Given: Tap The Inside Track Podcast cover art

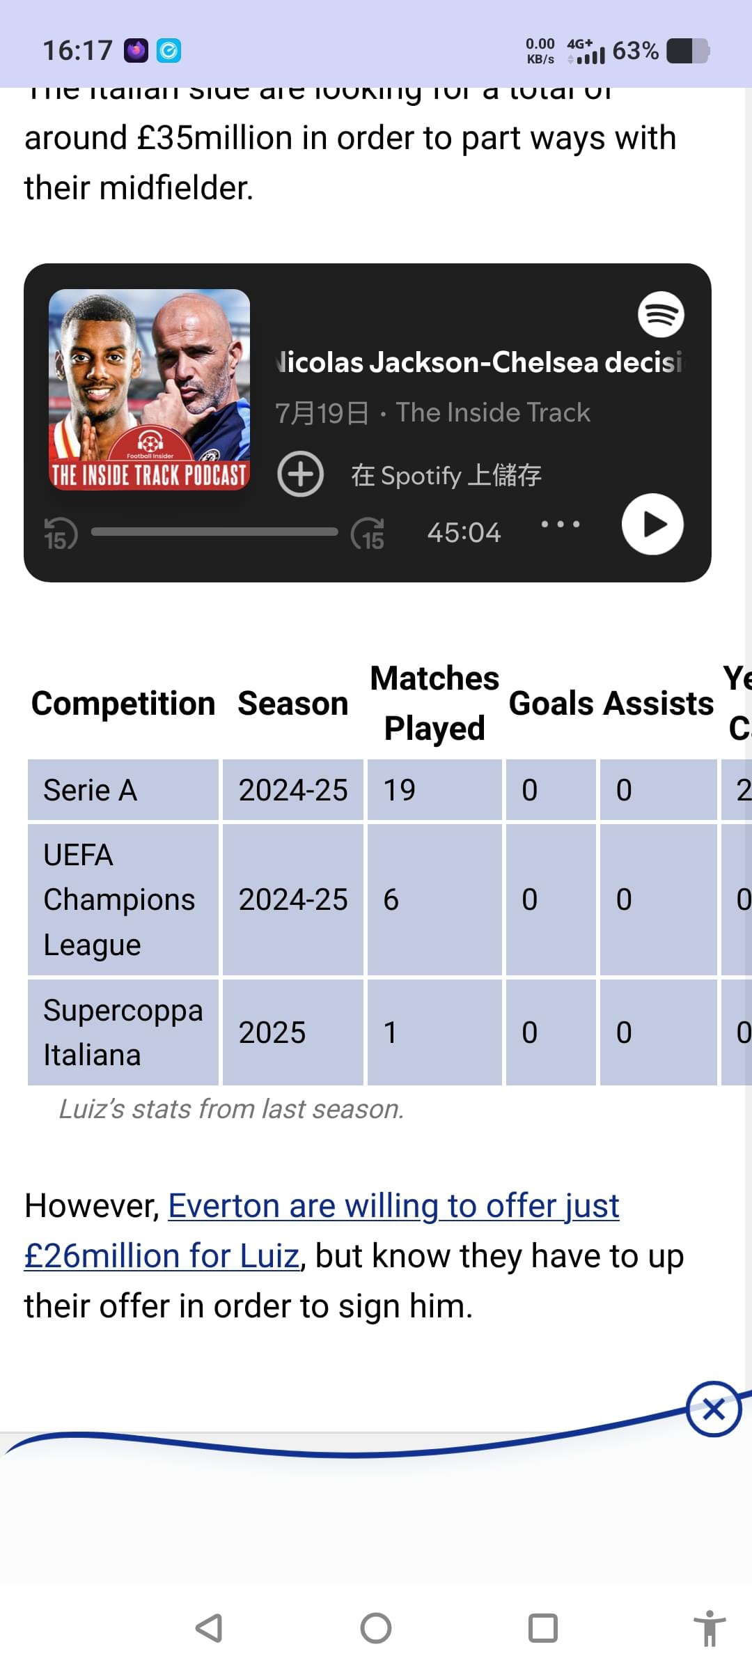Looking at the screenshot, I should (x=149, y=389).
